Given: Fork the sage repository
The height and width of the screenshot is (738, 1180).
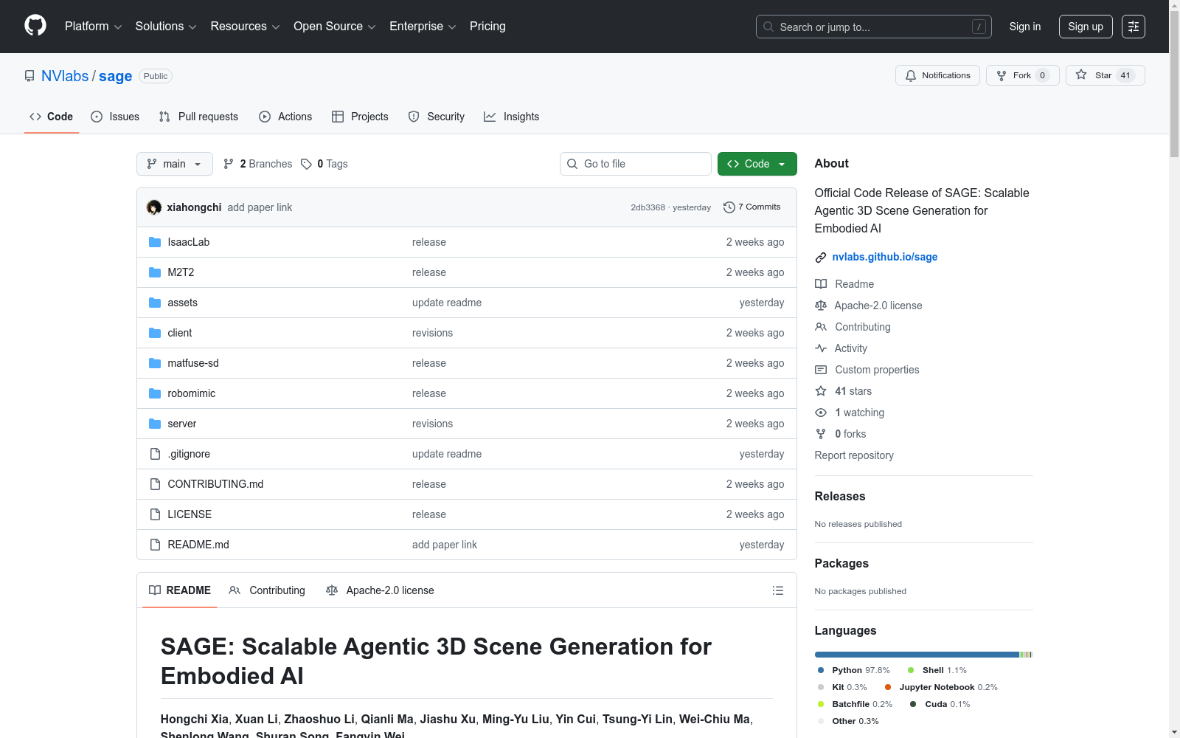Looking at the screenshot, I should pyautogui.click(x=1022, y=75).
